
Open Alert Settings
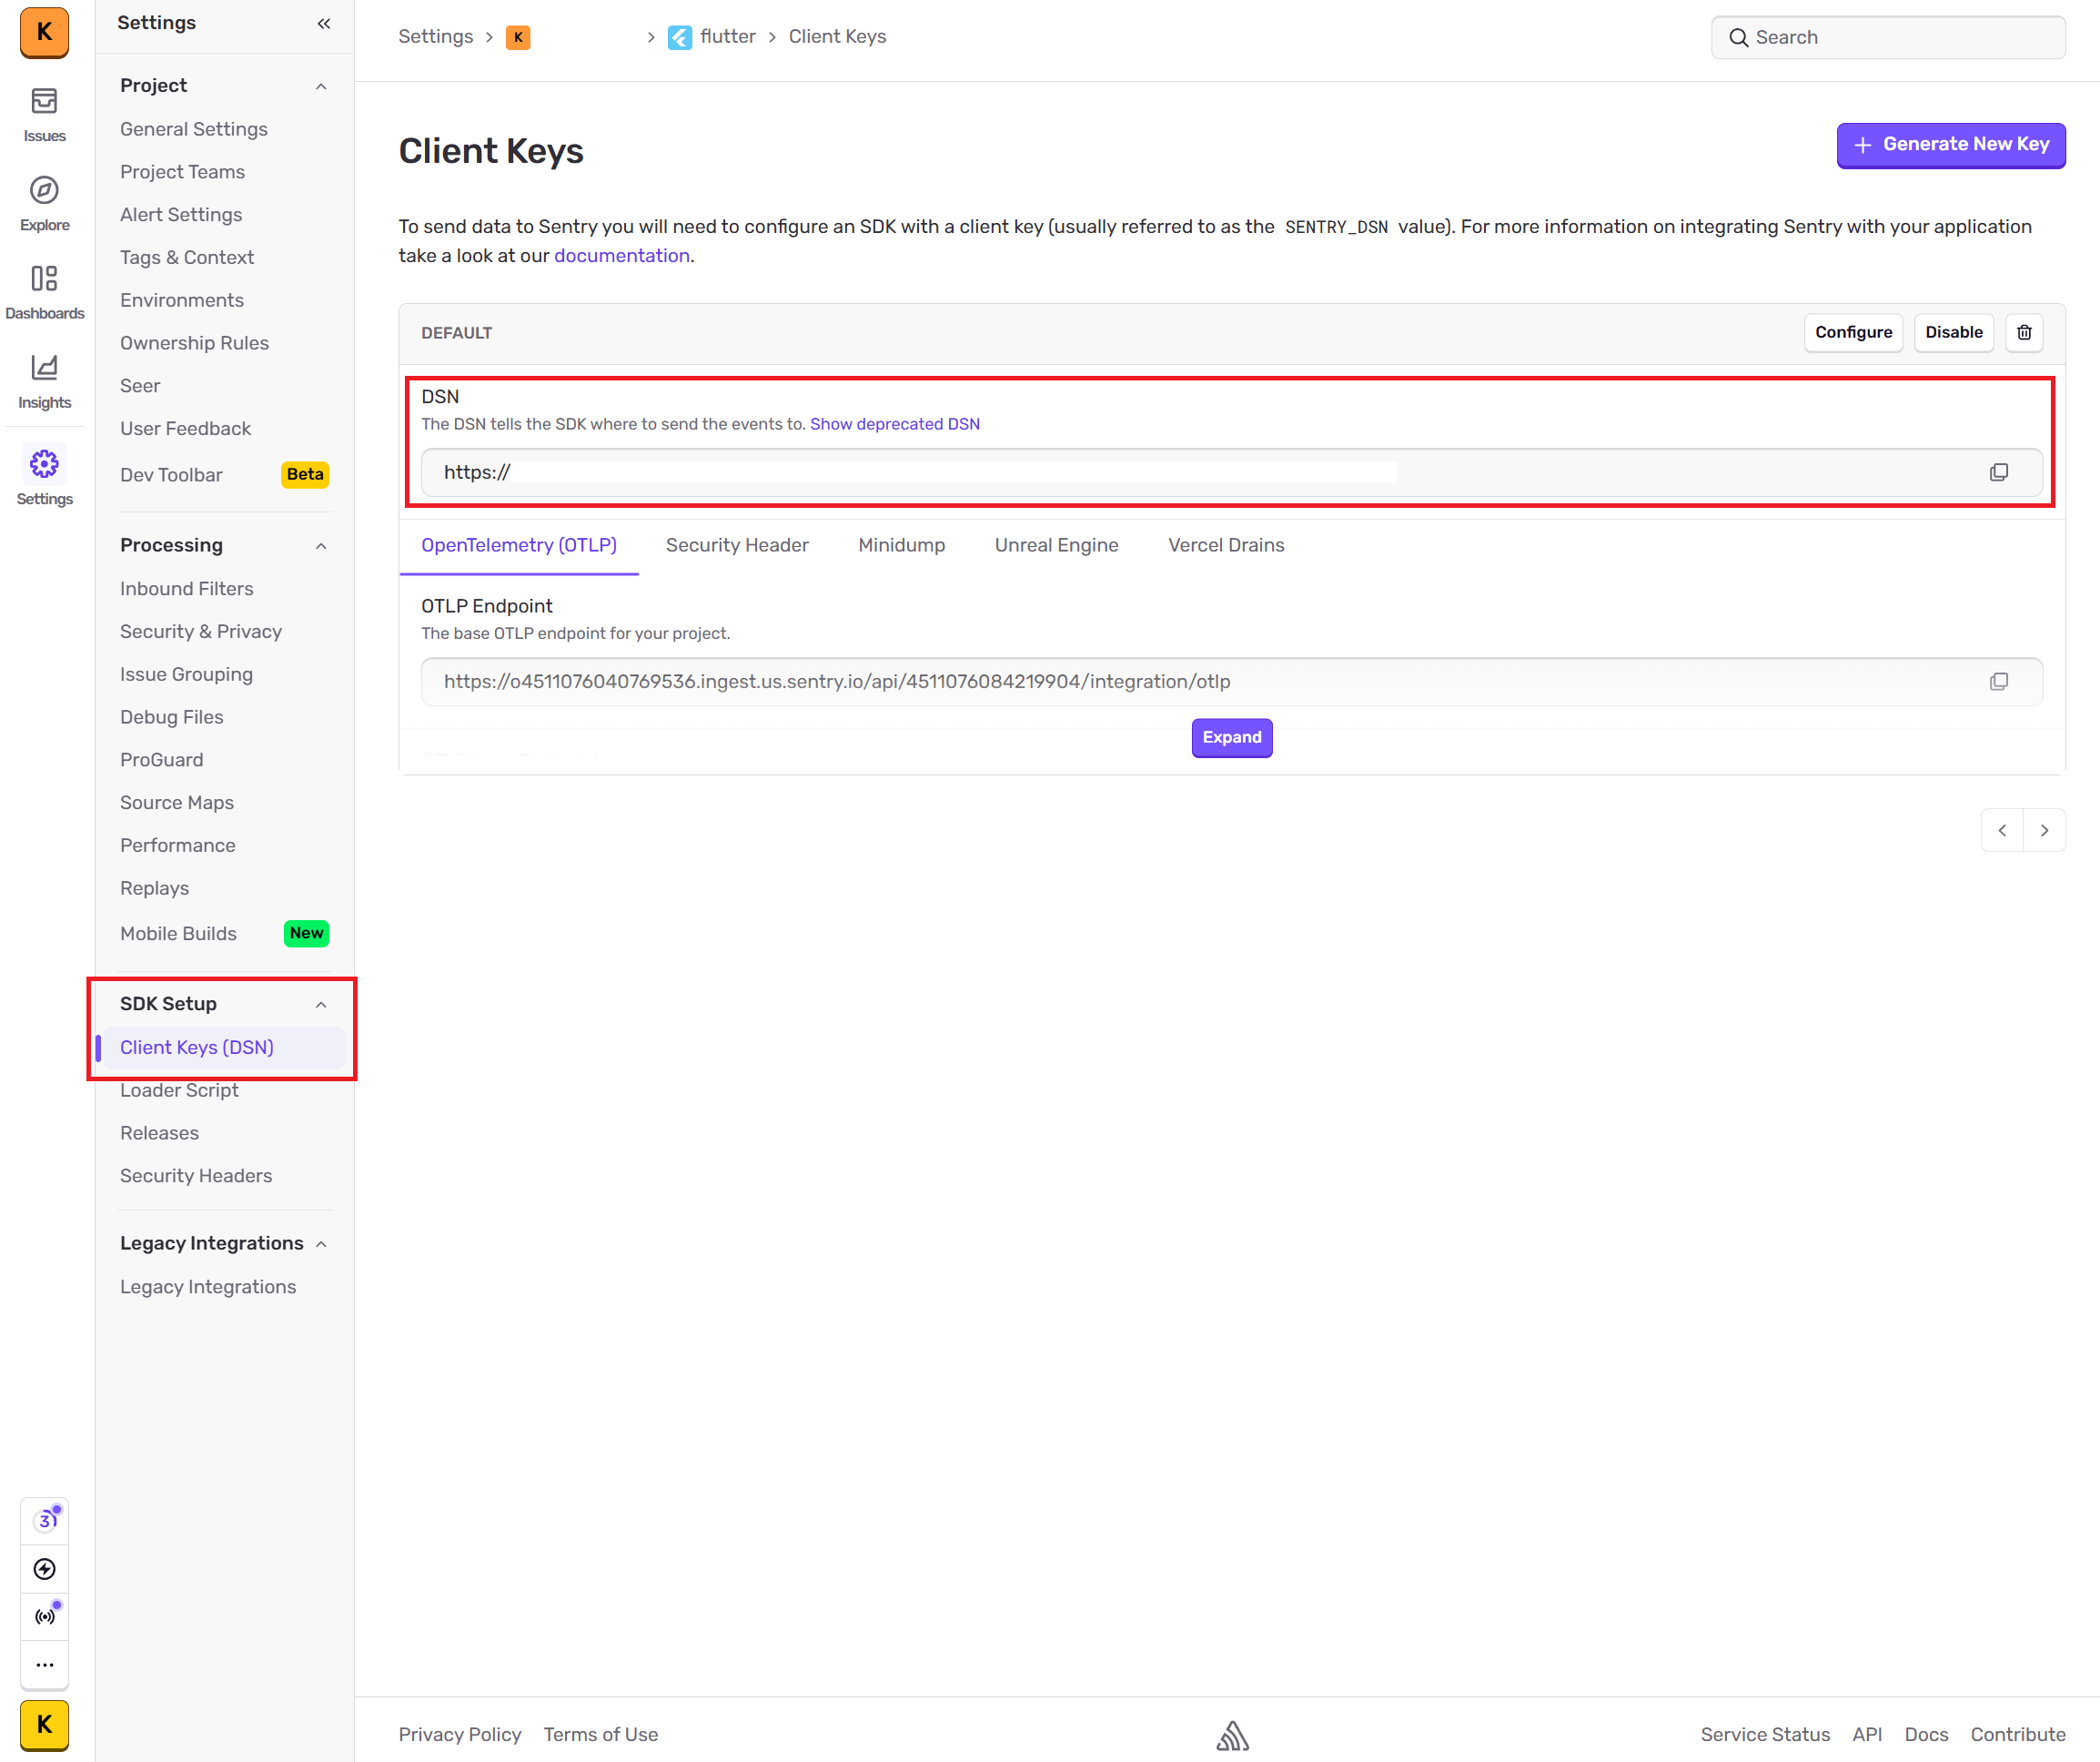[x=181, y=215]
